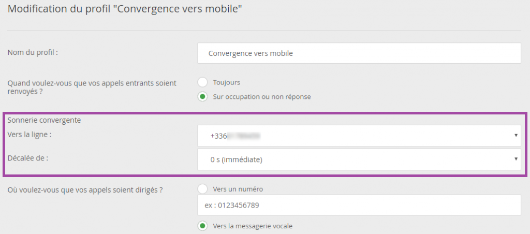Click the arrow of the 0 s (immédiate) dropdown

pos(516,158)
